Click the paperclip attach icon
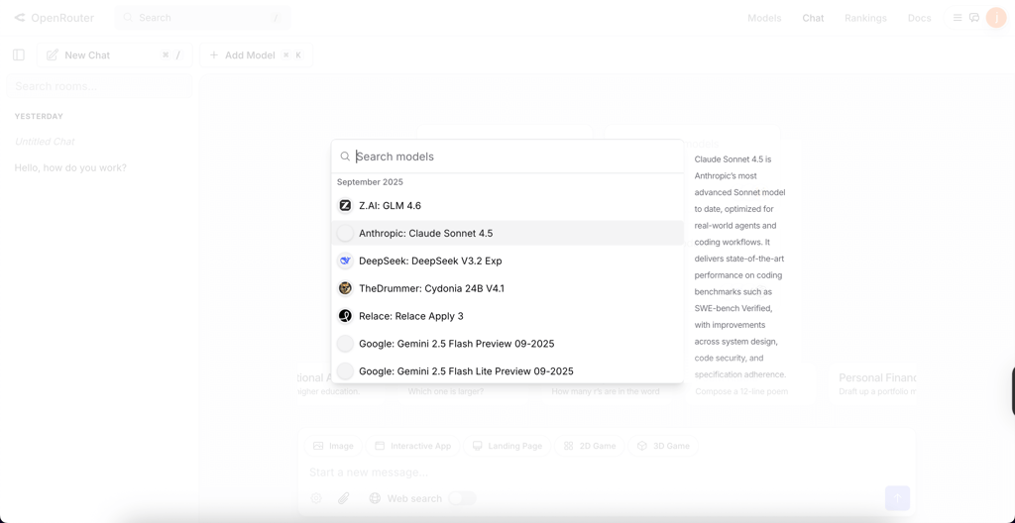The image size is (1015, 523). coord(344,498)
